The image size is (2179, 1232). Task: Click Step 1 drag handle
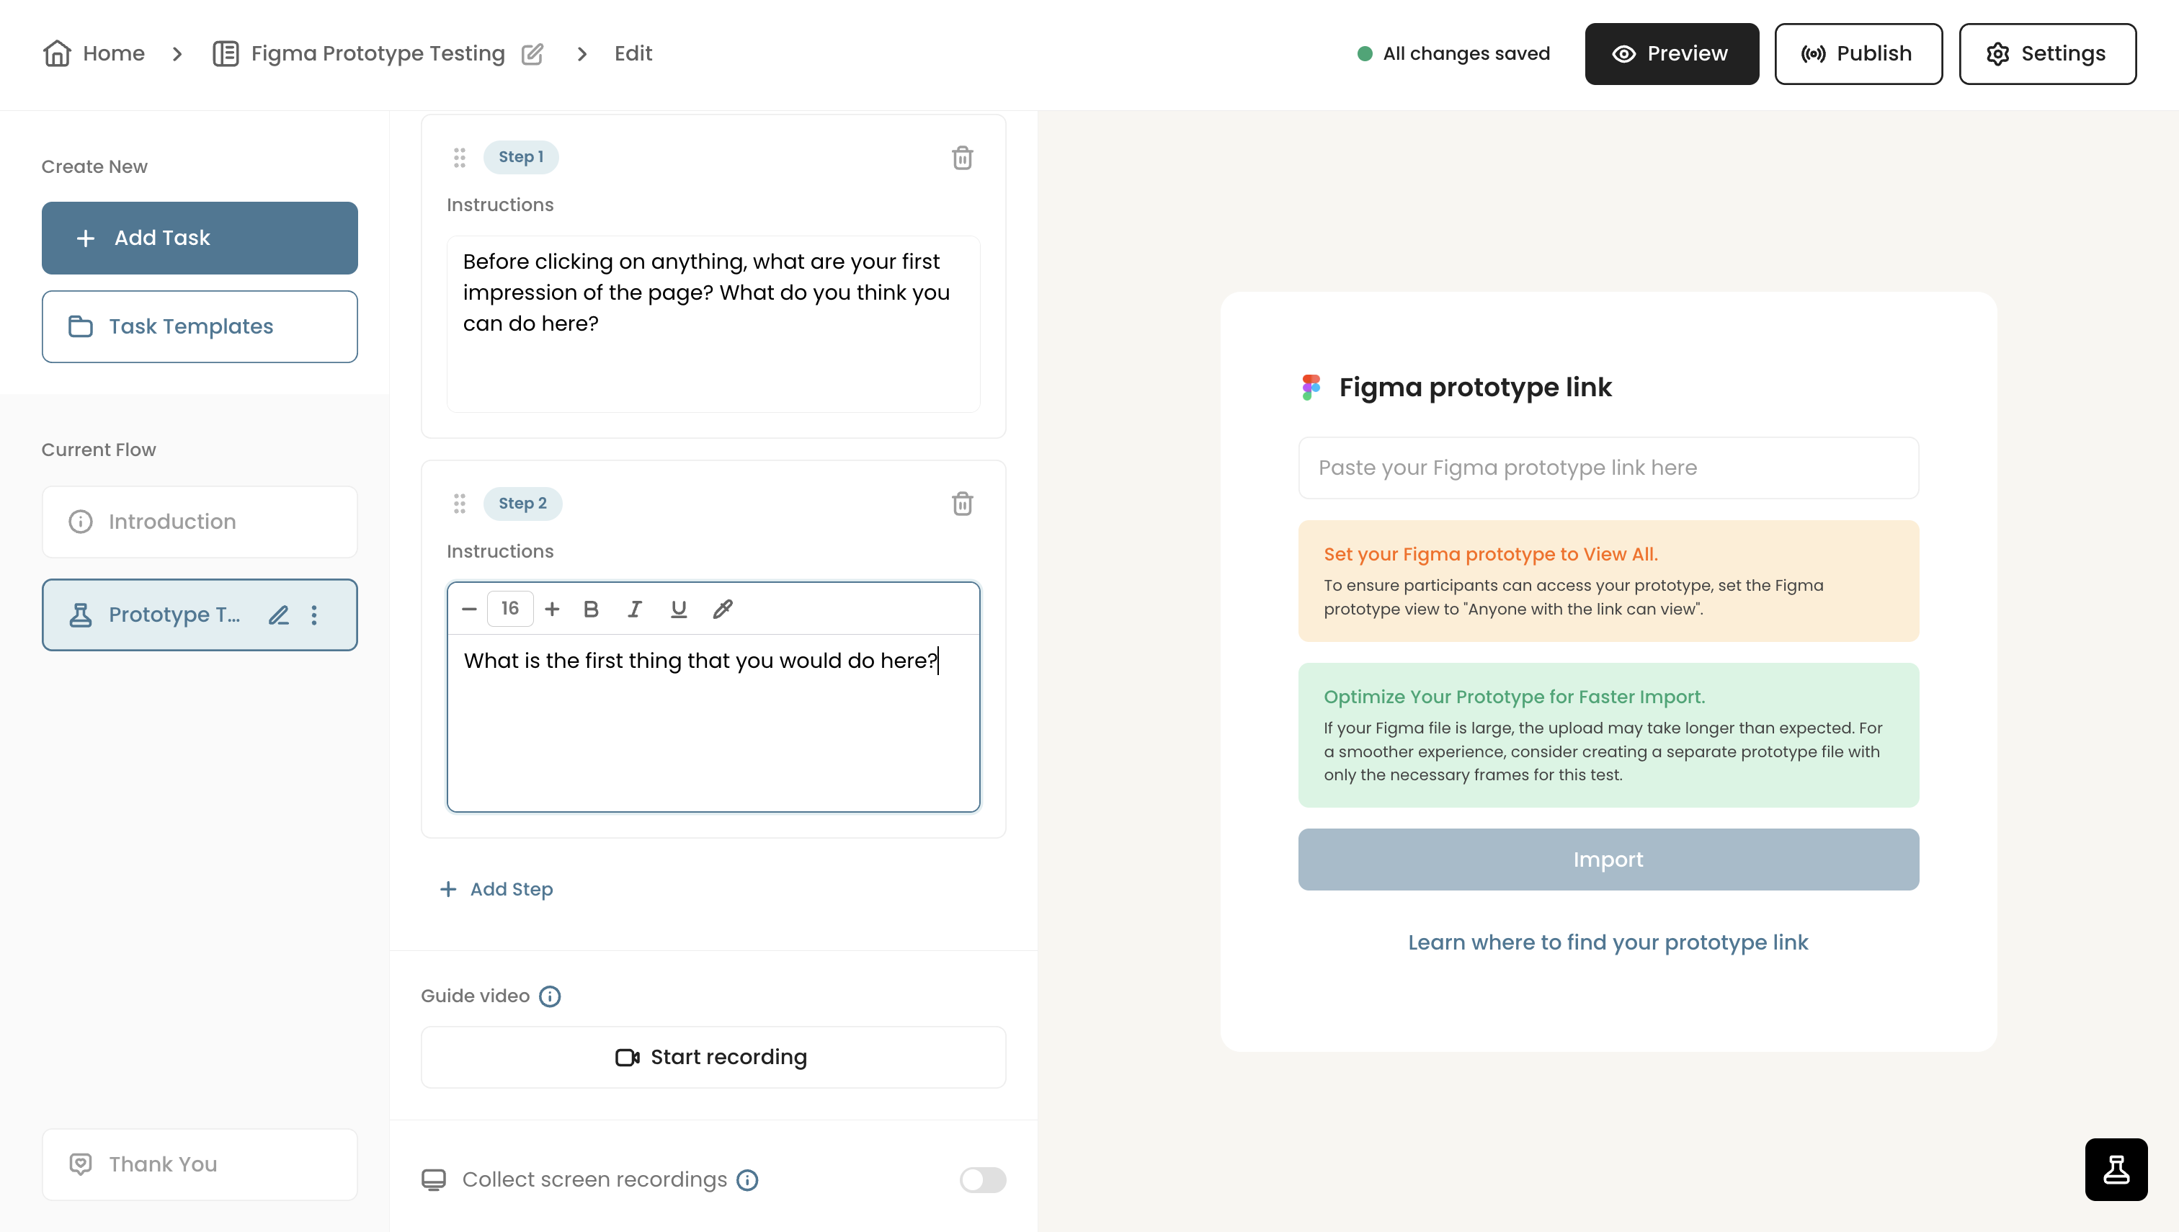coord(460,157)
